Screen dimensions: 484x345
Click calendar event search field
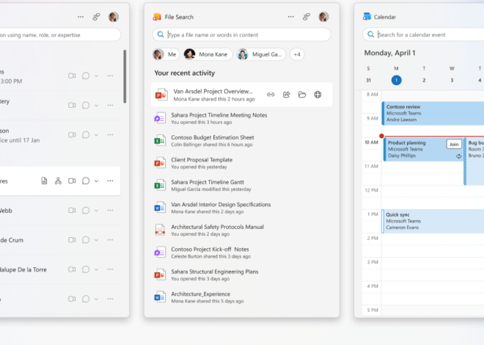423,34
